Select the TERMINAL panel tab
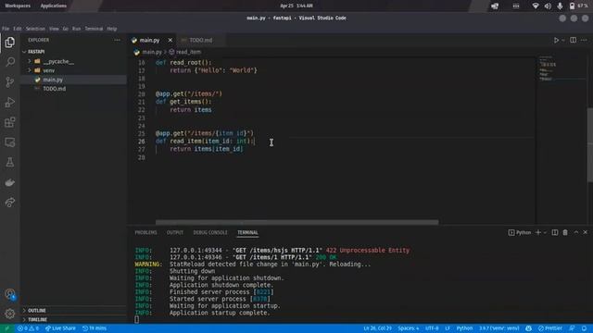 247,232
